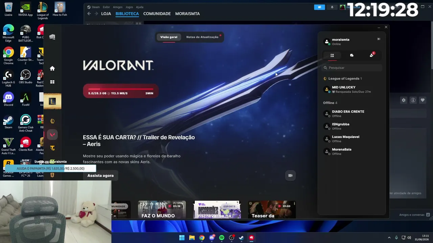
Task: Select offline friend DIABO ERA CRENTE
Action: [x=352, y=114]
